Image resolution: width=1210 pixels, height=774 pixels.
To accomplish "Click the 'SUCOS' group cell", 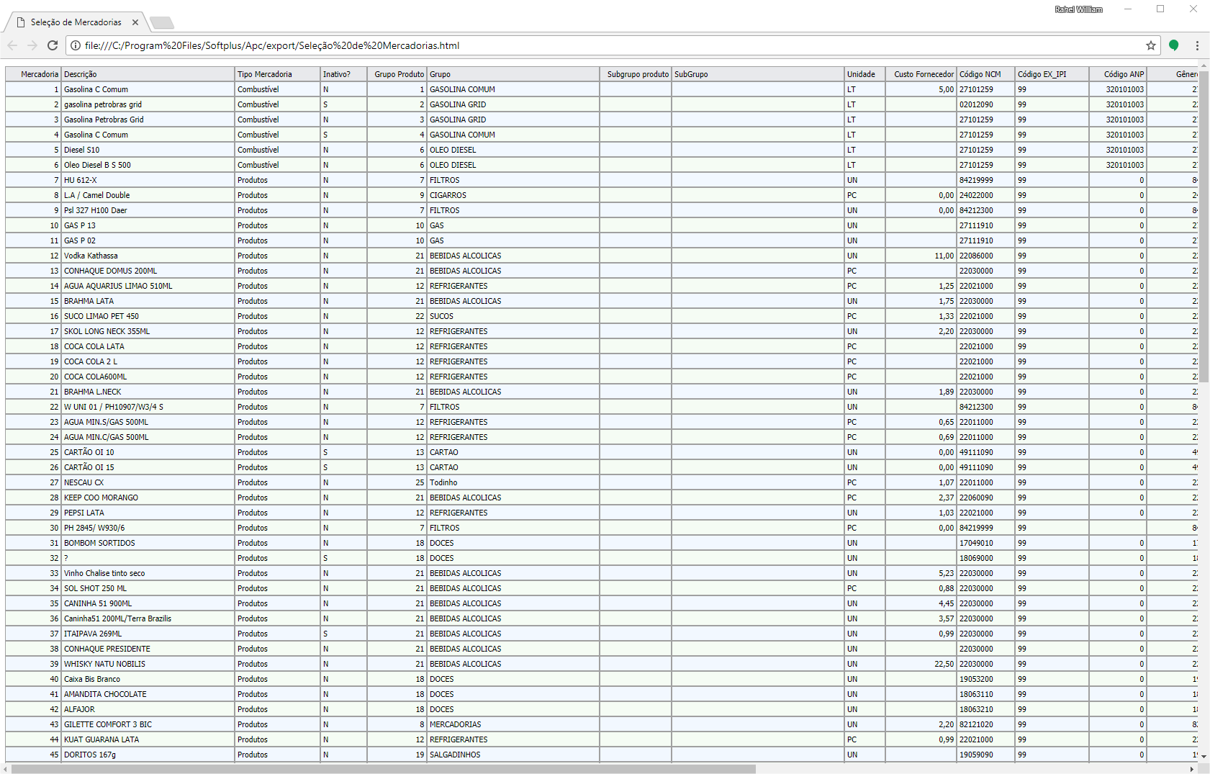I will pyautogui.click(x=513, y=316).
